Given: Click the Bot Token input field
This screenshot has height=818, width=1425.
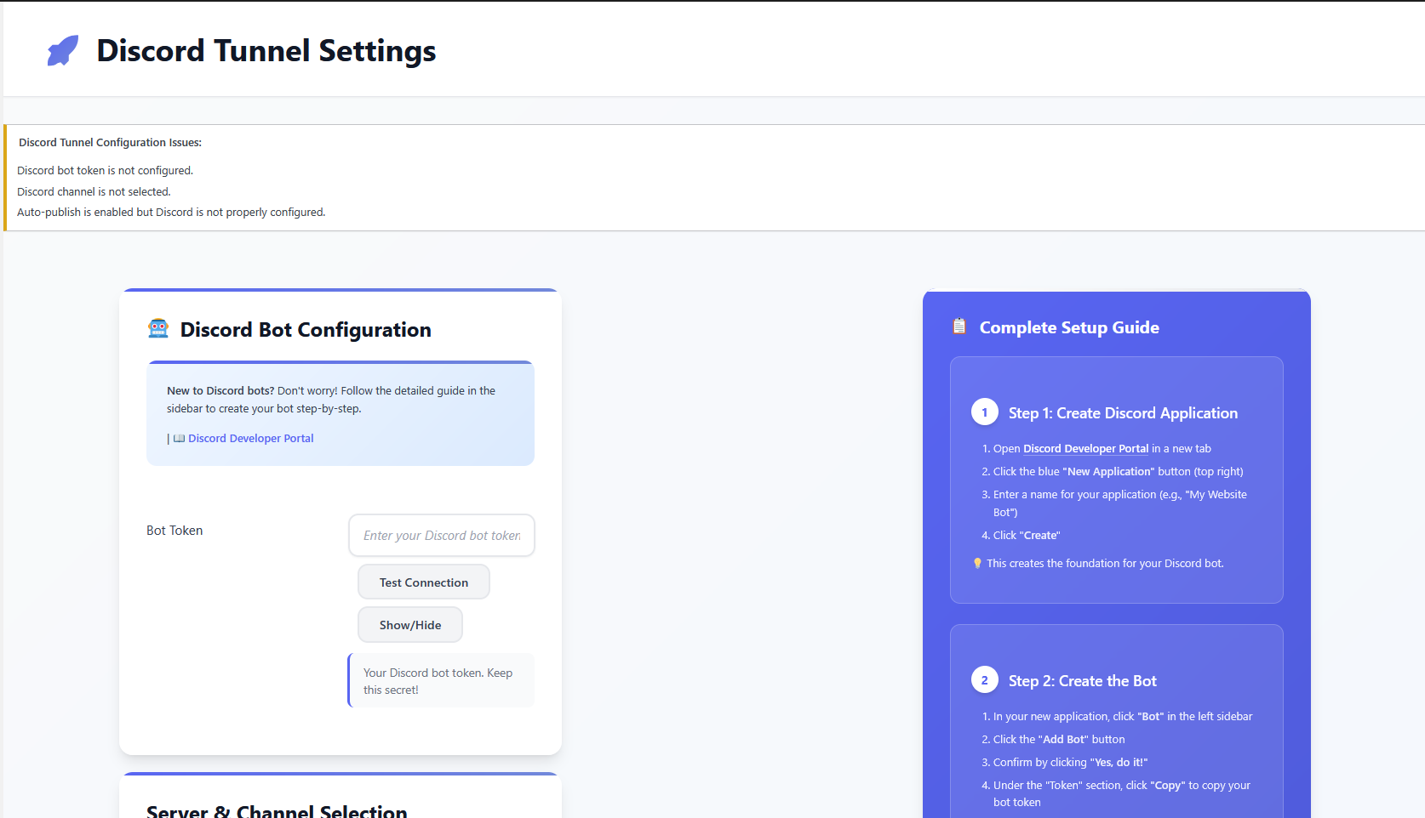Looking at the screenshot, I should point(441,535).
